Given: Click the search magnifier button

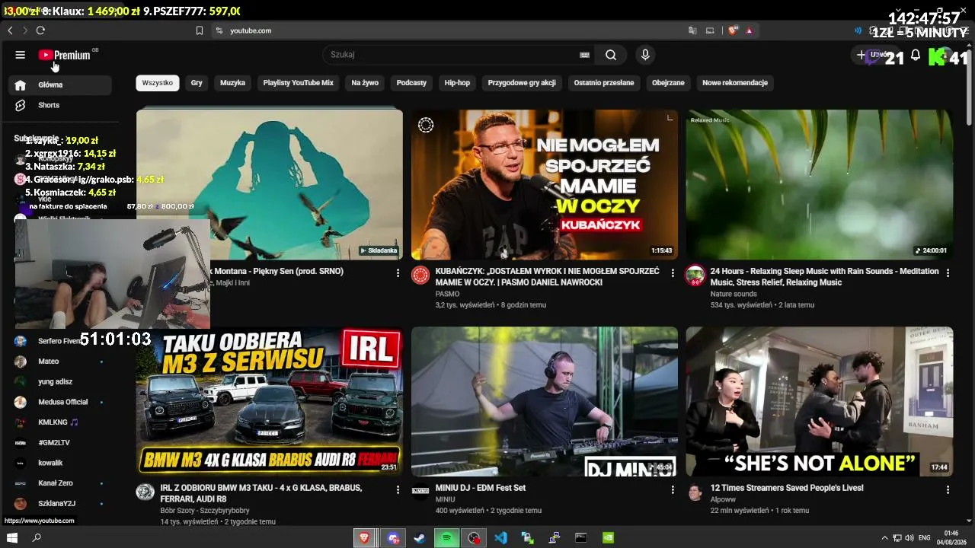Looking at the screenshot, I should tap(611, 55).
